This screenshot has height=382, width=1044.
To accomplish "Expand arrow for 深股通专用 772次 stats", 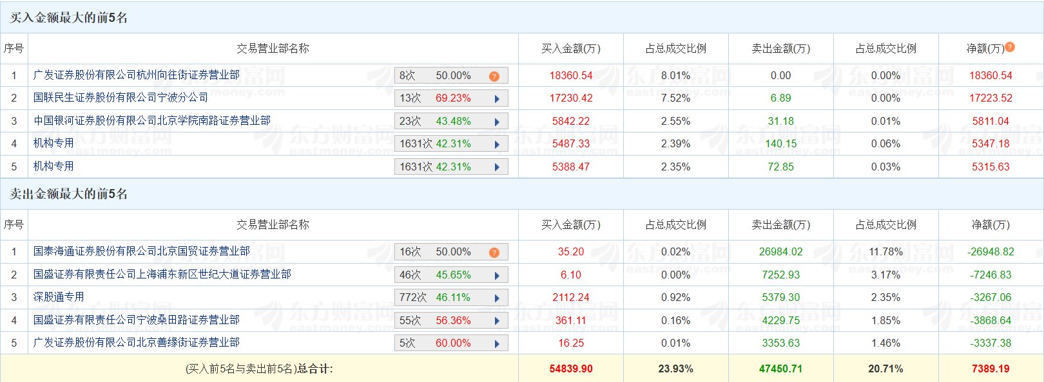I will (x=497, y=298).
